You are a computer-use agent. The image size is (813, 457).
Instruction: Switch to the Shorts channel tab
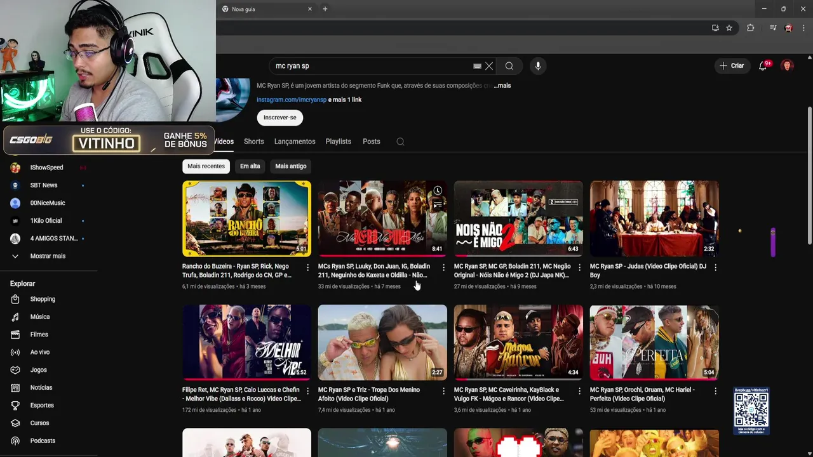click(253, 142)
